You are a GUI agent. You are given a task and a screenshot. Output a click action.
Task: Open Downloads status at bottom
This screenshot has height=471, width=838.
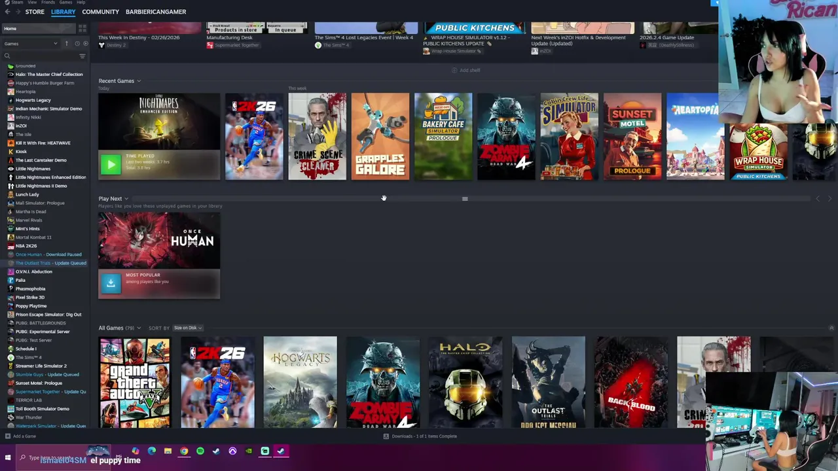point(420,436)
